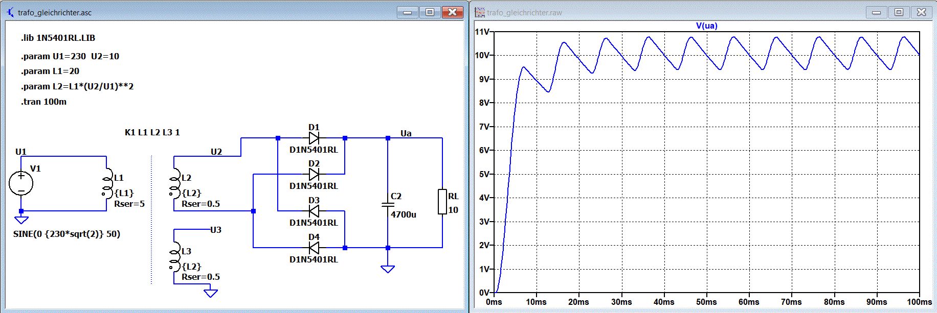937x313 pixels.
Task: Click the 11V label on vertical axis
Action: (482, 32)
